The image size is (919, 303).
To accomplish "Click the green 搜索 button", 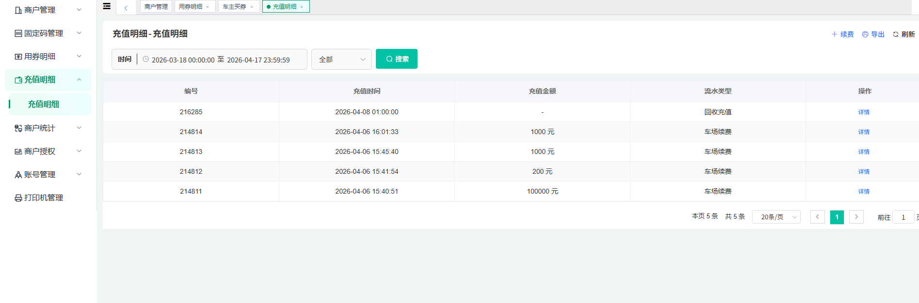I will pyautogui.click(x=397, y=59).
